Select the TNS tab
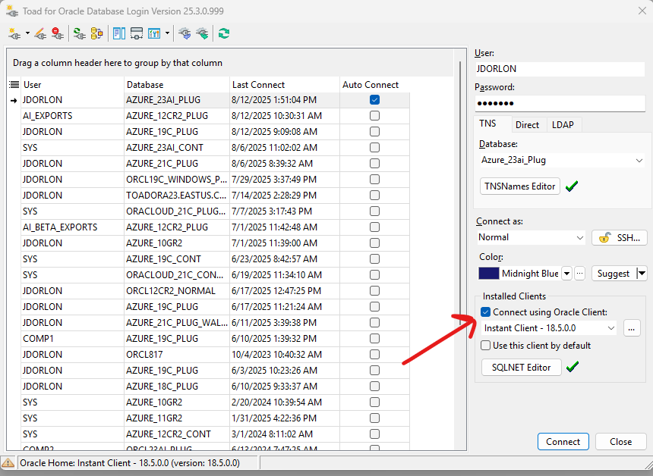Image resolution: width=653 pixels, height=476 pixels. [487, 124]
